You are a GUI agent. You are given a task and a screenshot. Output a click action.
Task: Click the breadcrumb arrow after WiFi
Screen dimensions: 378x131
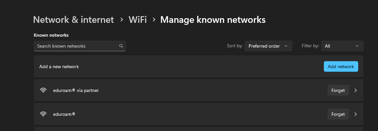coord(154,20)
